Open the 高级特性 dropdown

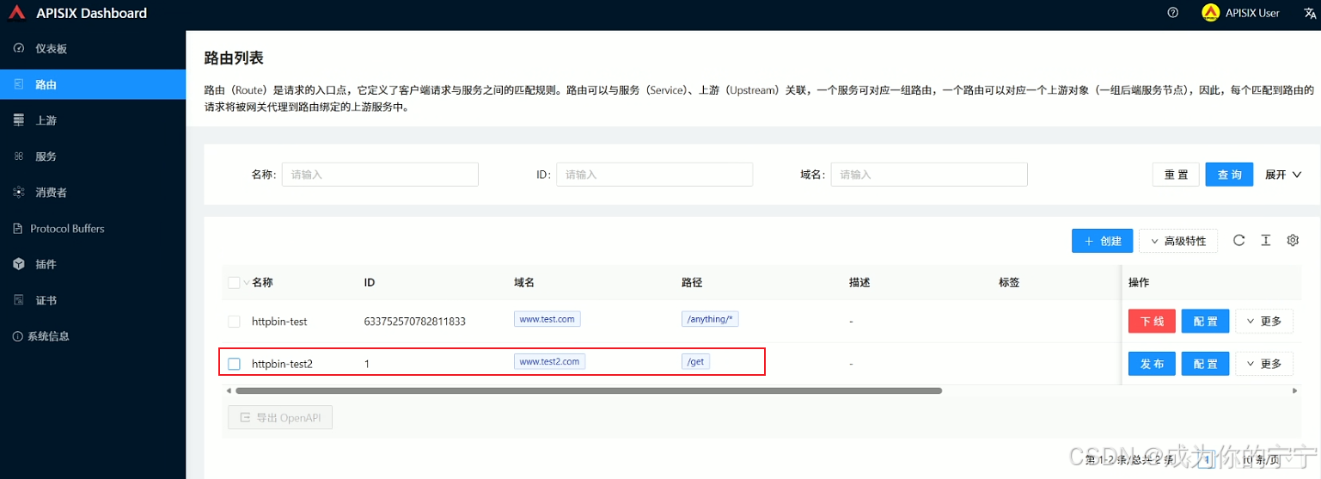click(1178, 242)
